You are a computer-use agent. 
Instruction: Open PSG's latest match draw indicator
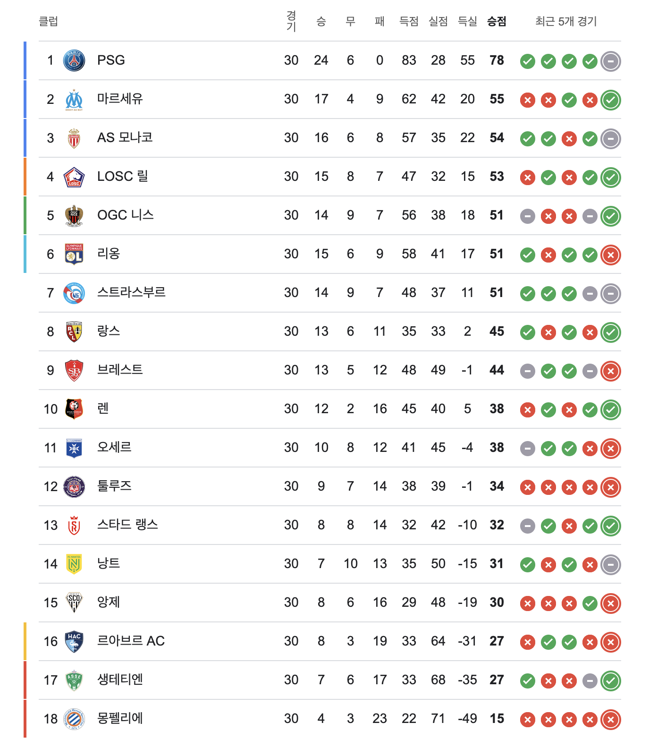point(611,61)
